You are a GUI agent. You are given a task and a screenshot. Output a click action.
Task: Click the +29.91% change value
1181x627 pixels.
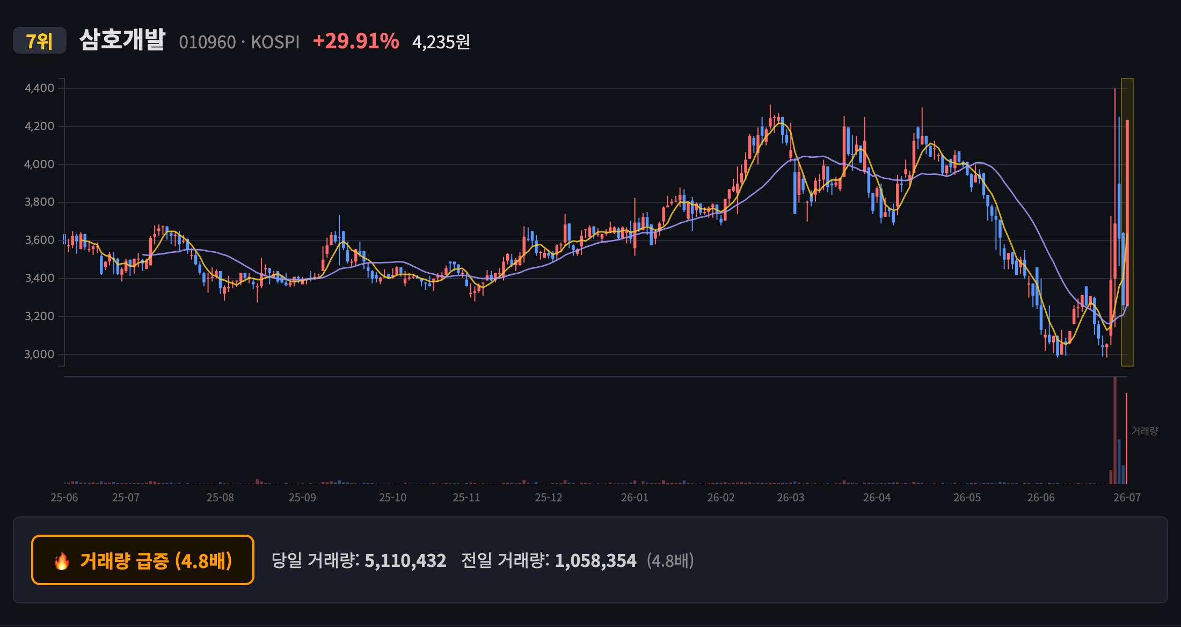356,41
